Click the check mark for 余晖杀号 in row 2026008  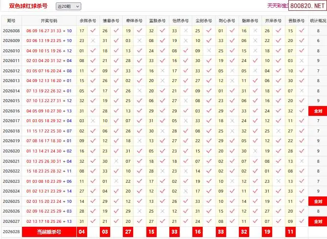click(93, 30)
